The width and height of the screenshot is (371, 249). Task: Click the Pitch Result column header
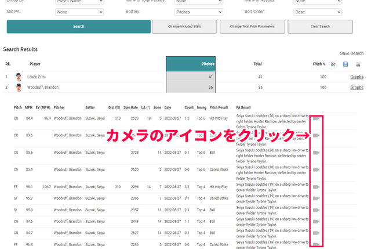pyautogui.click(x=219, y=107)
